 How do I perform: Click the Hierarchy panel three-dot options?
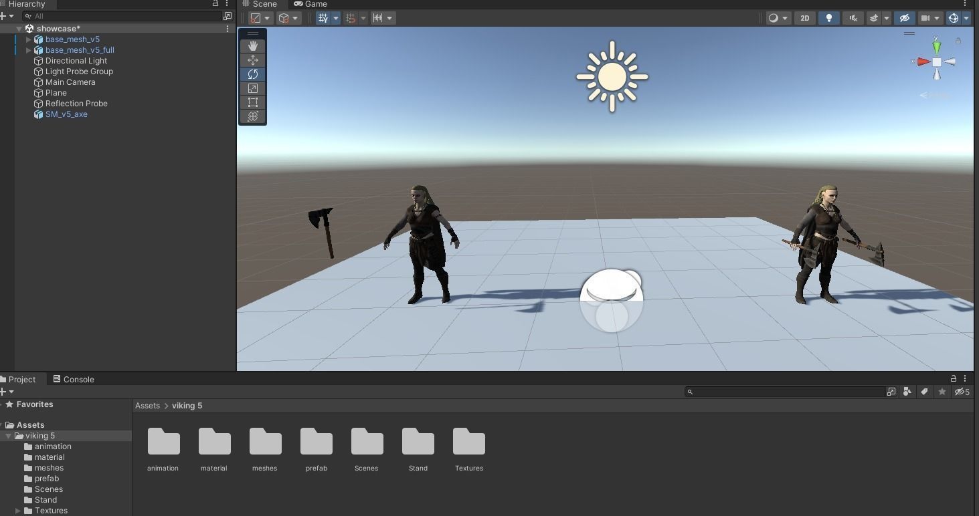[x=227, y=3]
